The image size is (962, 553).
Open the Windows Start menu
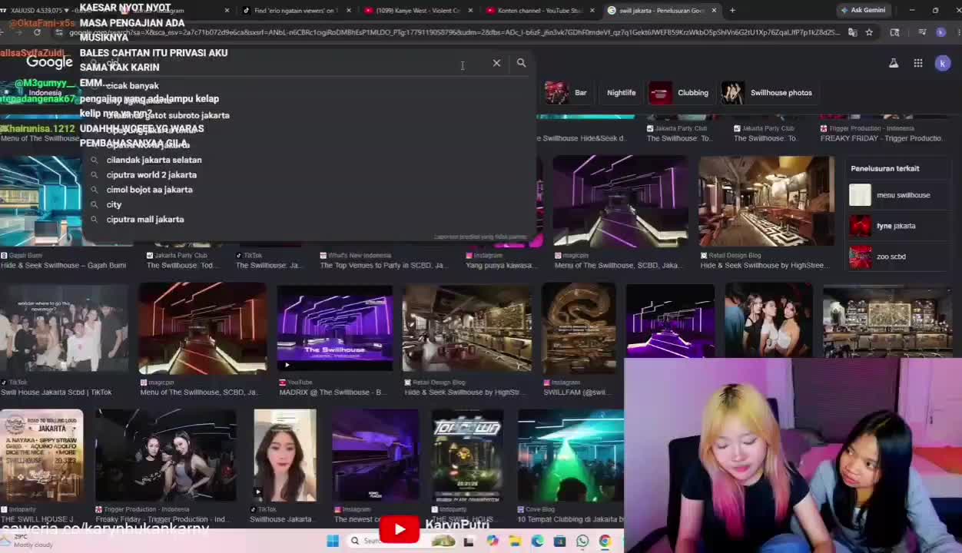[333, 541]
